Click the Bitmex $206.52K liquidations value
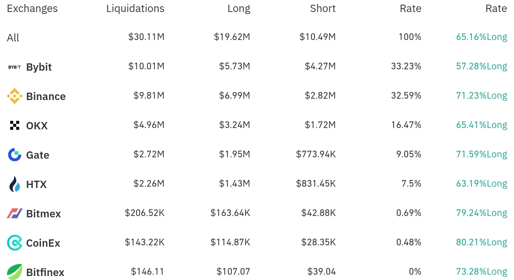The height and width of the screenshot is (280, 514). pos(145,213)
